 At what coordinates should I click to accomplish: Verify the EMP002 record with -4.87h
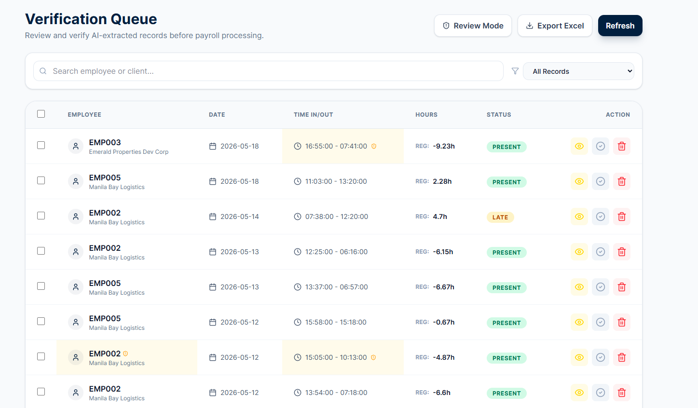pos(601,357)
